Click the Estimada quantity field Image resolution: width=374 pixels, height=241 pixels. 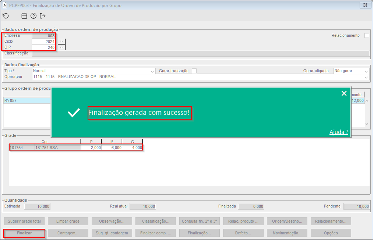point(37,206)
